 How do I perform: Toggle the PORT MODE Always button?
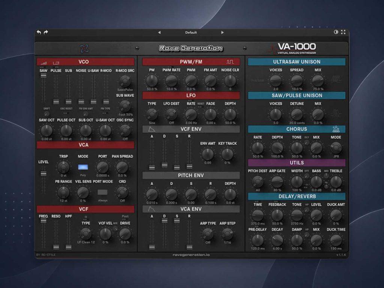coord(102,192)
